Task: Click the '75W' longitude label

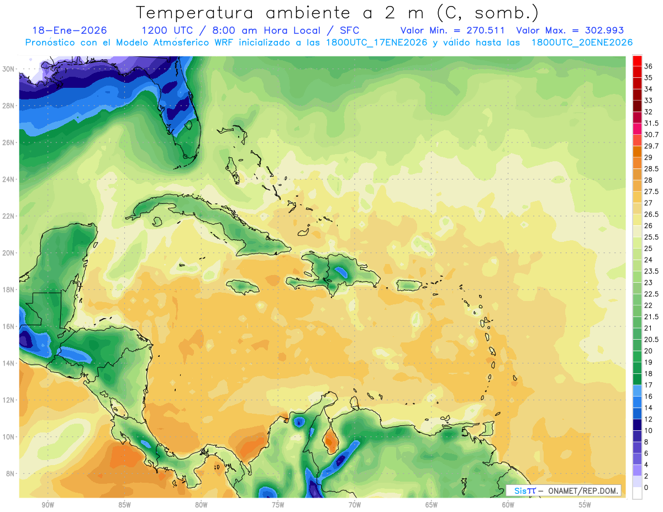Action: point(278,505)
